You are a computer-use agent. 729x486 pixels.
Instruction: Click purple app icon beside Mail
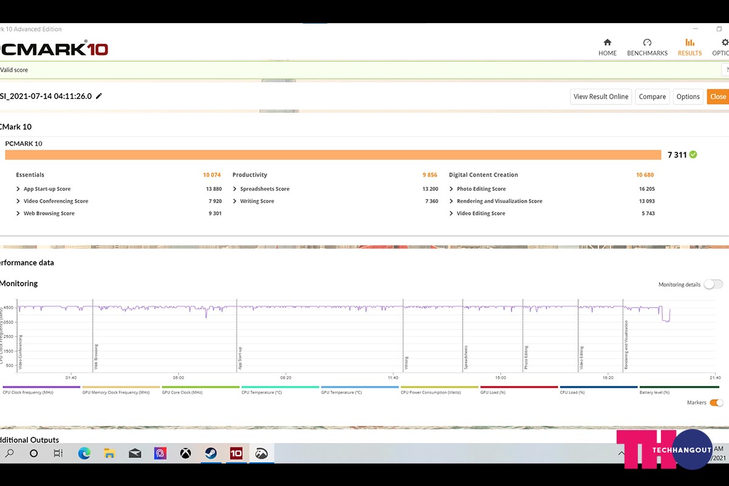[160, 453]
